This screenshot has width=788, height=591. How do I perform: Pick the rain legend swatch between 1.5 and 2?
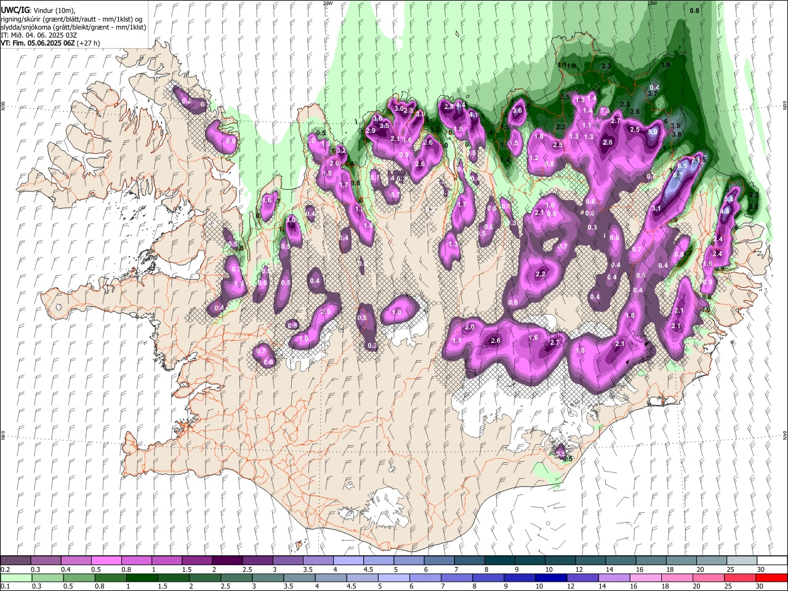tap(174, 578)
